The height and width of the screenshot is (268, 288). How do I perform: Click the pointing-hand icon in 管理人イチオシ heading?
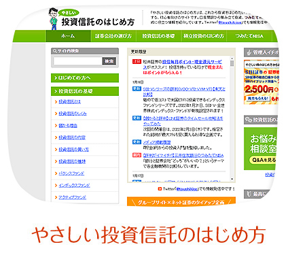(x=249, y=52)
